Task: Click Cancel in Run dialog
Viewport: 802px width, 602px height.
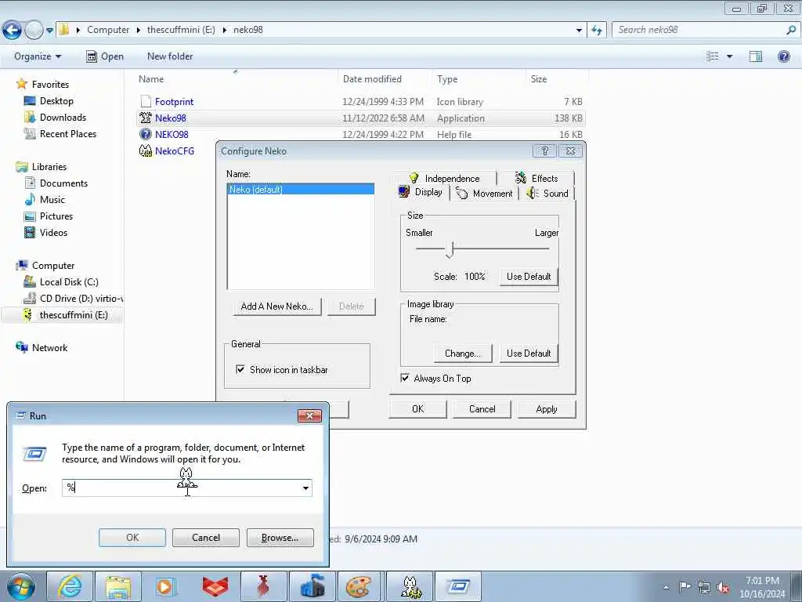Action: pos(206,538)
